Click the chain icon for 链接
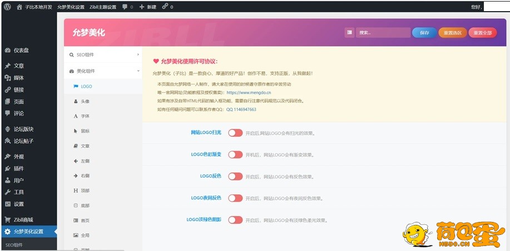510x251 pixels. [8, 89]
